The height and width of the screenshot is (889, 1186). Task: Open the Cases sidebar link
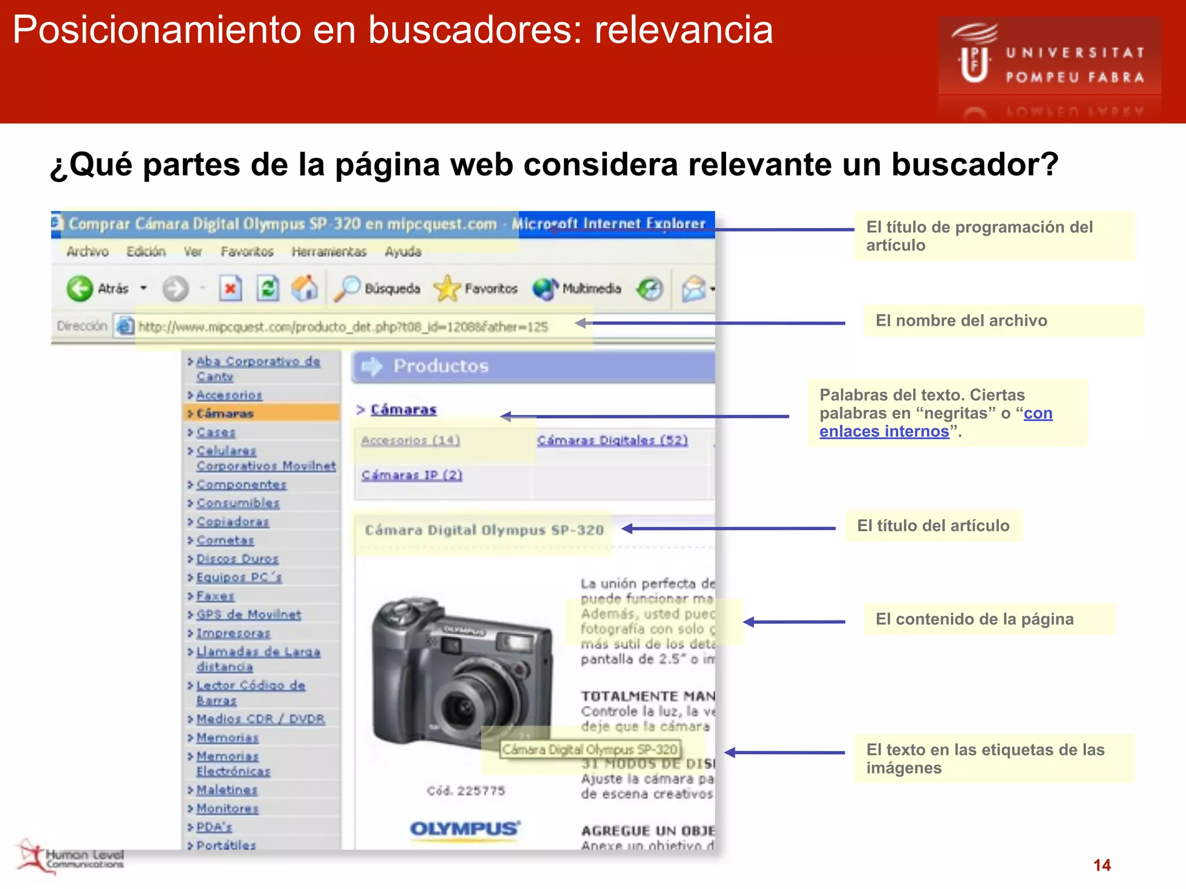click(215, 432)
